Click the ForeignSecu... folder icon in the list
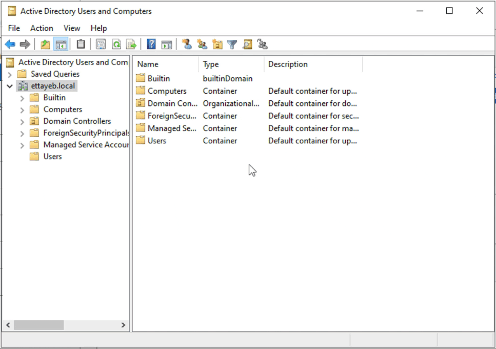496x349 pixels. point(141,116)
